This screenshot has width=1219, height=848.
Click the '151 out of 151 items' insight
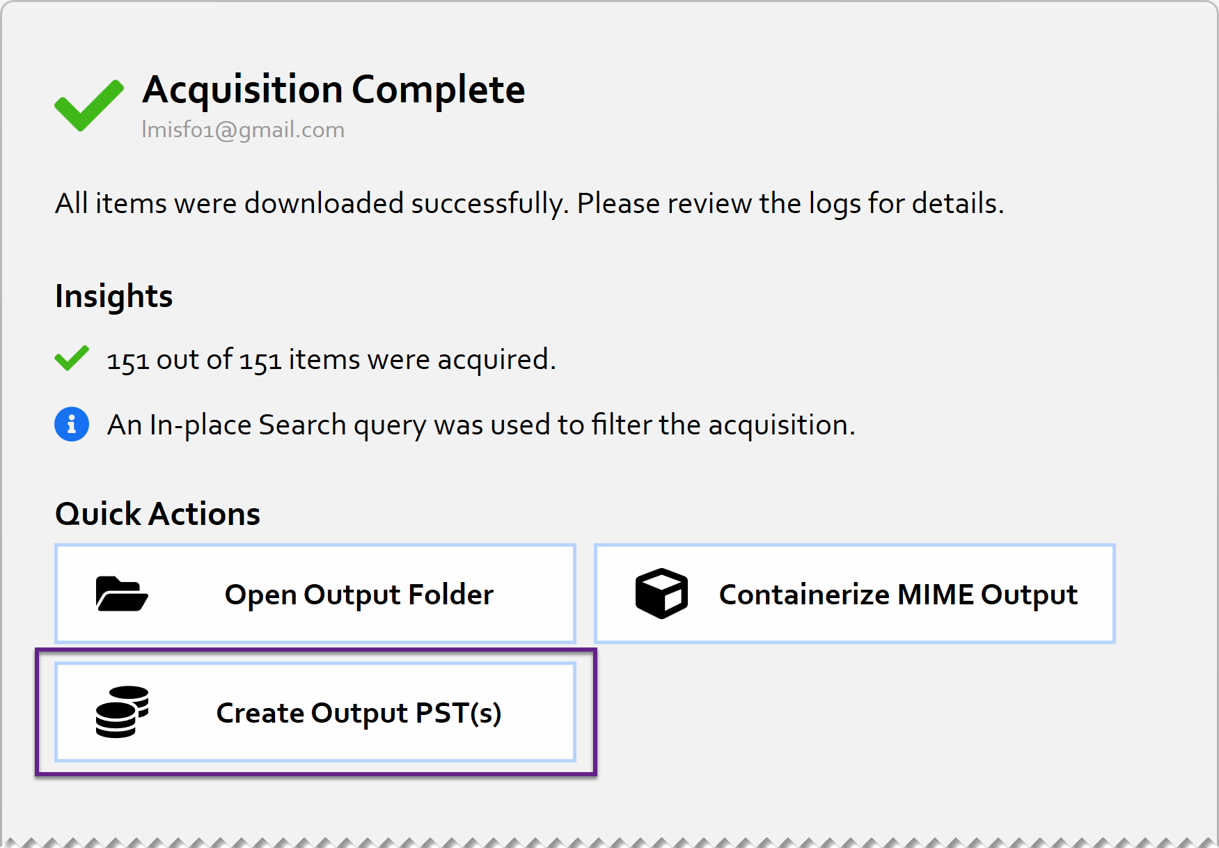coord(331,360)
